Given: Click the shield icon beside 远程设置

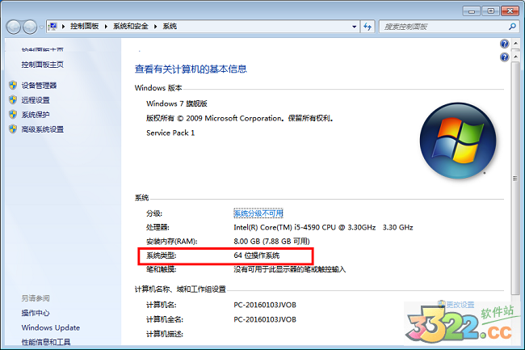Looking at the screenshot, I should click(13, 99).
